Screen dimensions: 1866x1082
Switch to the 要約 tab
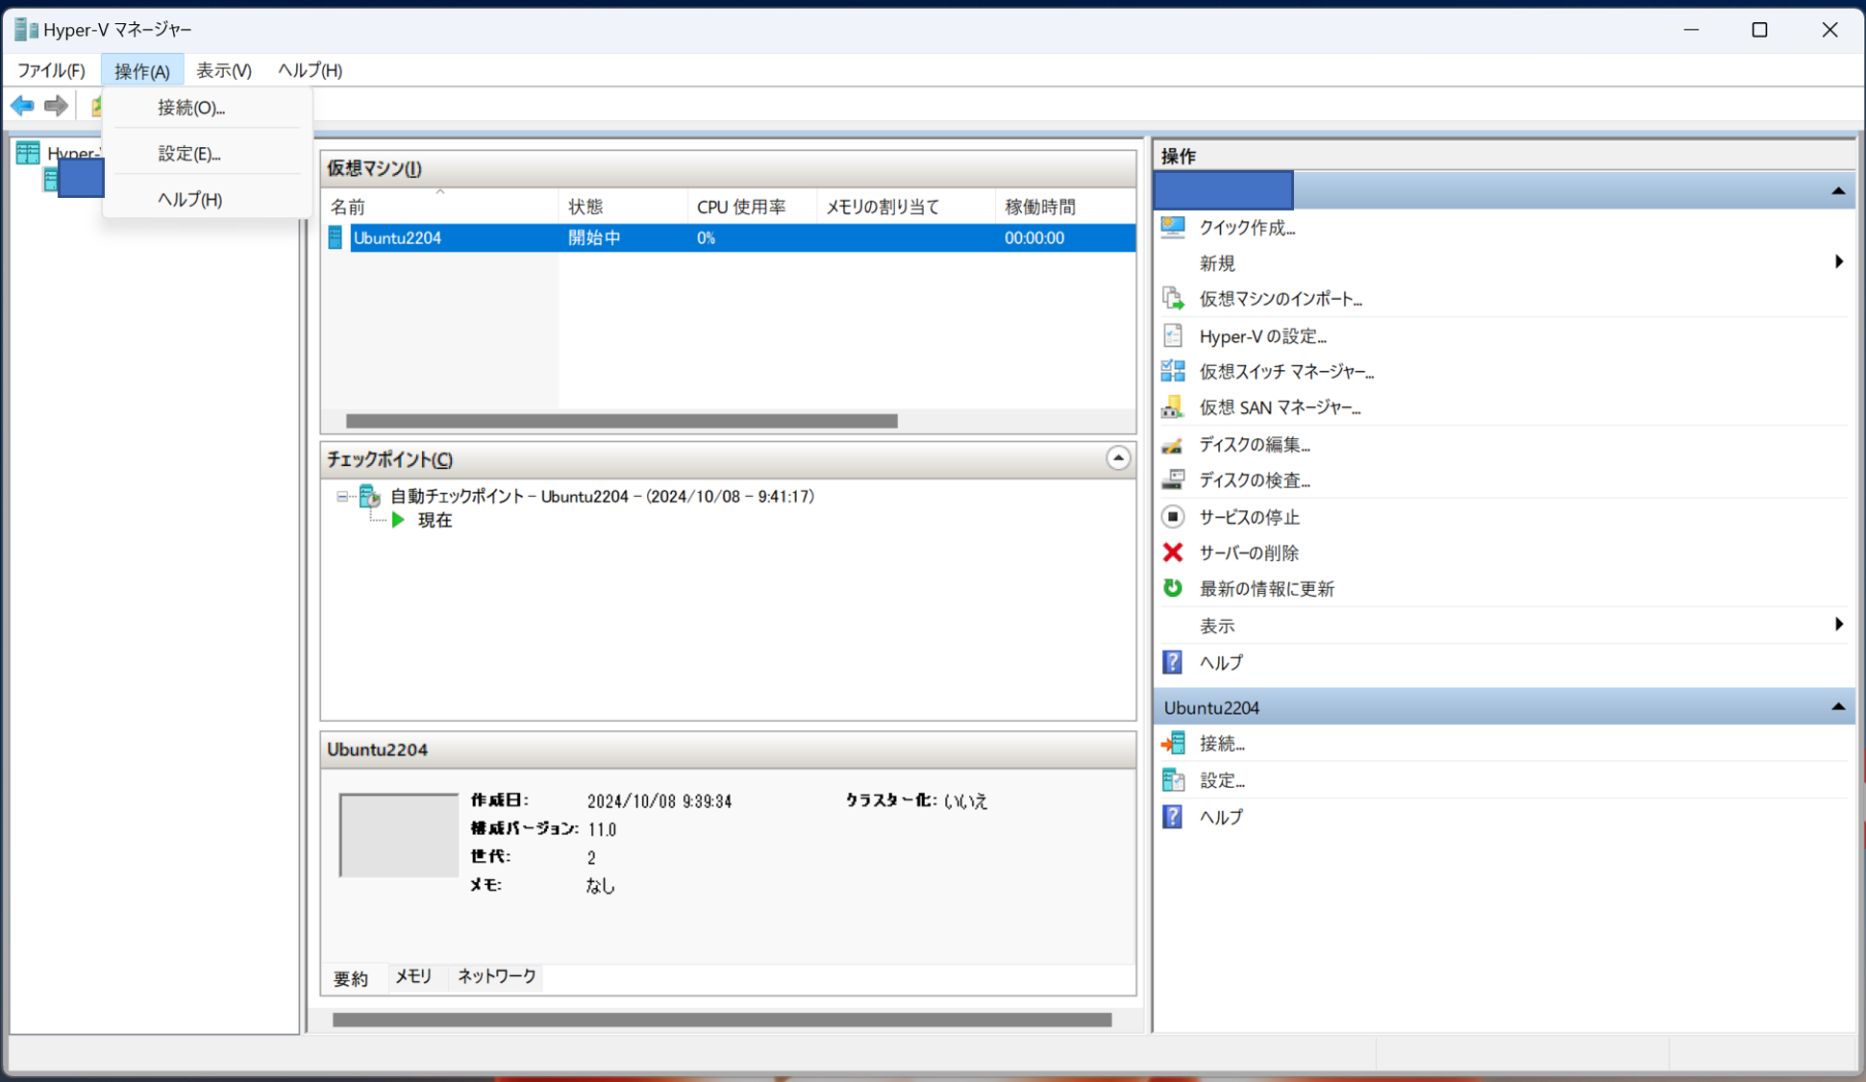(351, 978)
